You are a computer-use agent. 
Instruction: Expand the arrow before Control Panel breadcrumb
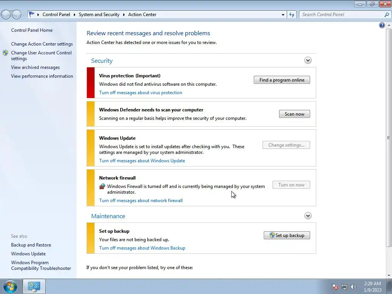click(38, 15)
